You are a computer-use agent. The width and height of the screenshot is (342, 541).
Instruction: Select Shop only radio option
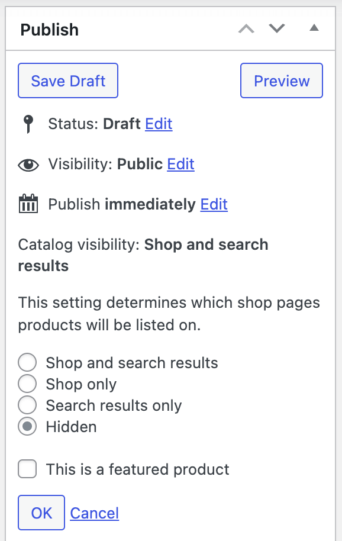click(27, 384)
